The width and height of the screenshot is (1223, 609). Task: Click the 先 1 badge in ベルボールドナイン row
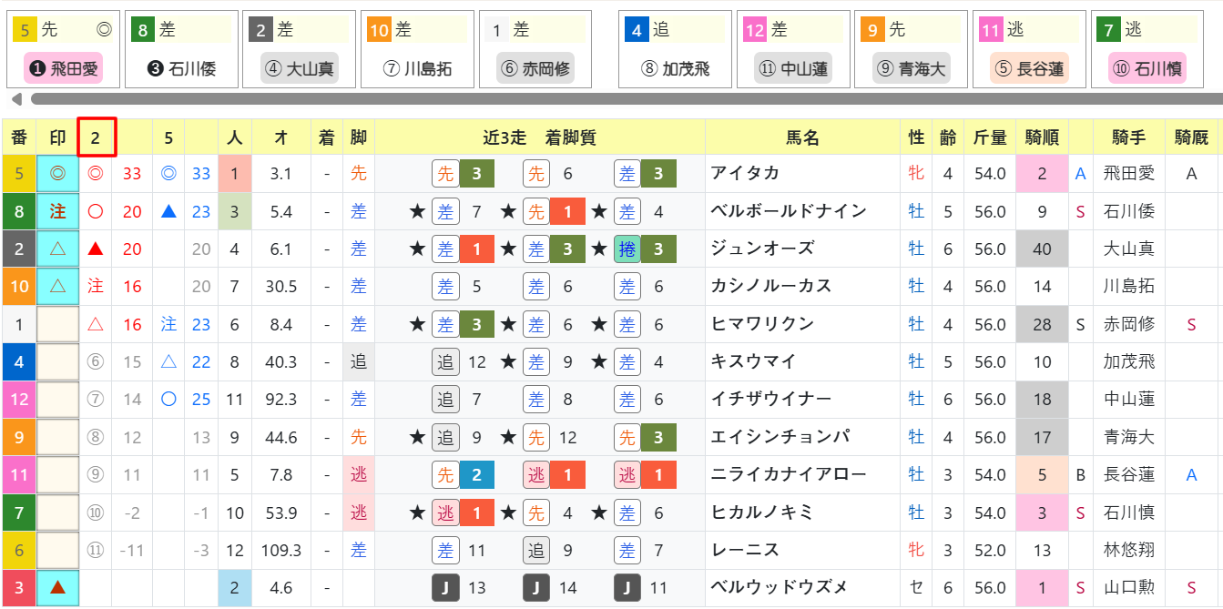[554, 211]
